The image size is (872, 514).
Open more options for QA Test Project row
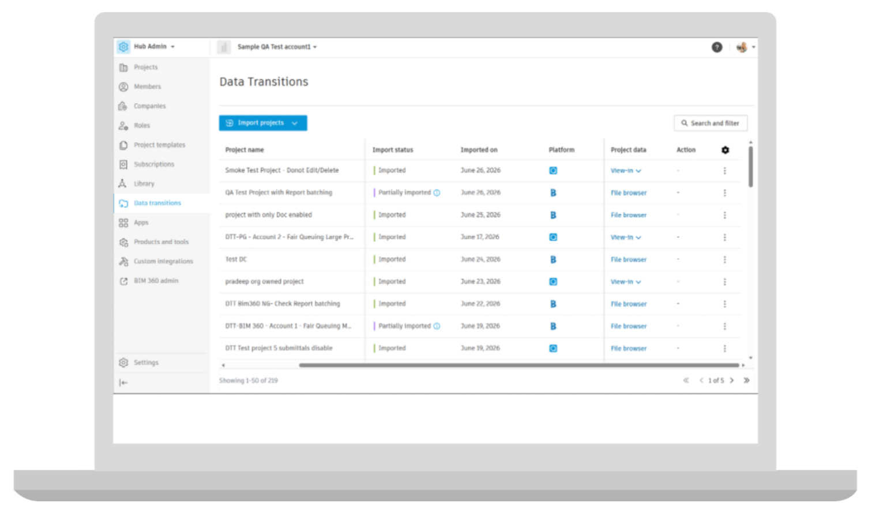coord(725,193)
